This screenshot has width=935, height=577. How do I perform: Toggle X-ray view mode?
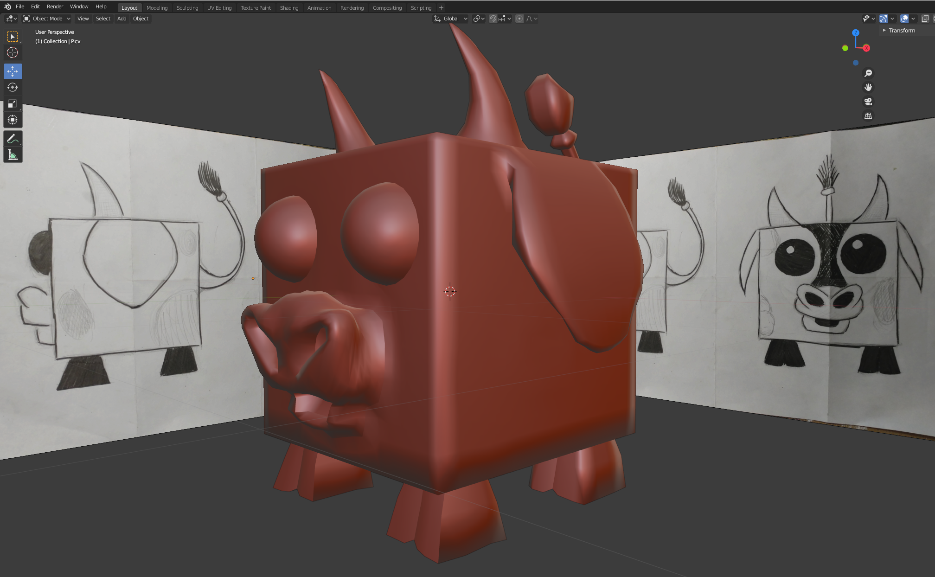click(925, 19)
